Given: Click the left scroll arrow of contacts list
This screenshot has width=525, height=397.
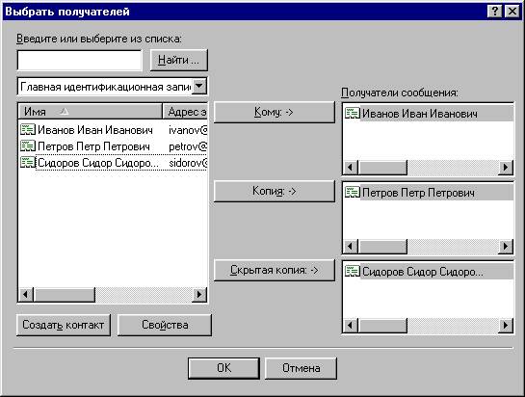Looking at the screenshot, I should (x=26, y=295).
